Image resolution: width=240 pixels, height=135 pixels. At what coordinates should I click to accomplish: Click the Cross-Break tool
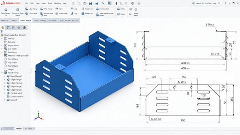(61, 13)
